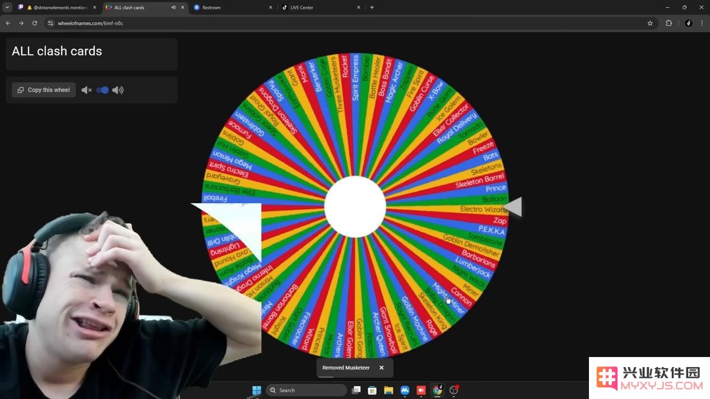This screenshot has width=710, height=399.
Task: Click the Spirit Empress wheel segment
Action: [x=355, y=77]
